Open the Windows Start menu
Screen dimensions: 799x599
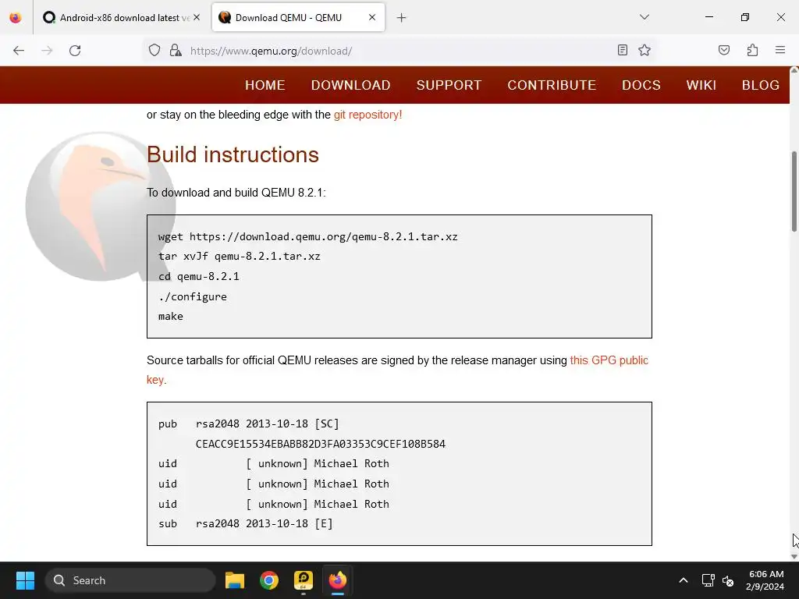click(25, 580)
